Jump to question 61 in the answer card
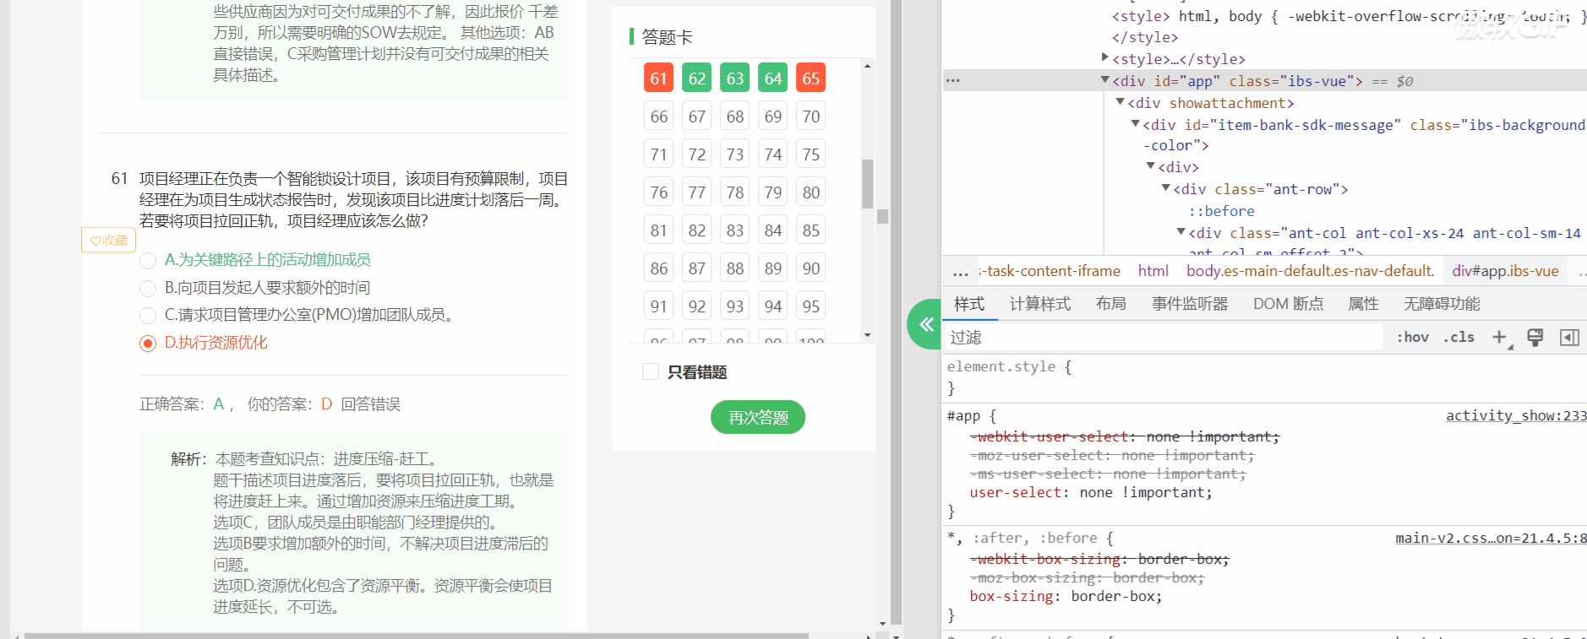1587x639 pixels. click(659, 79)
